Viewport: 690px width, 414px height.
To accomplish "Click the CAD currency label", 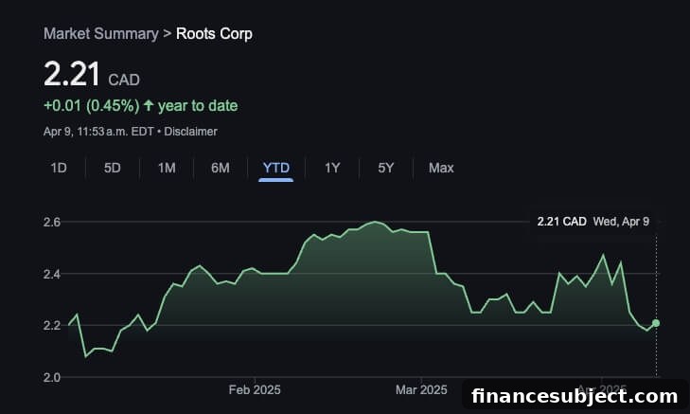I will [124, 80].
